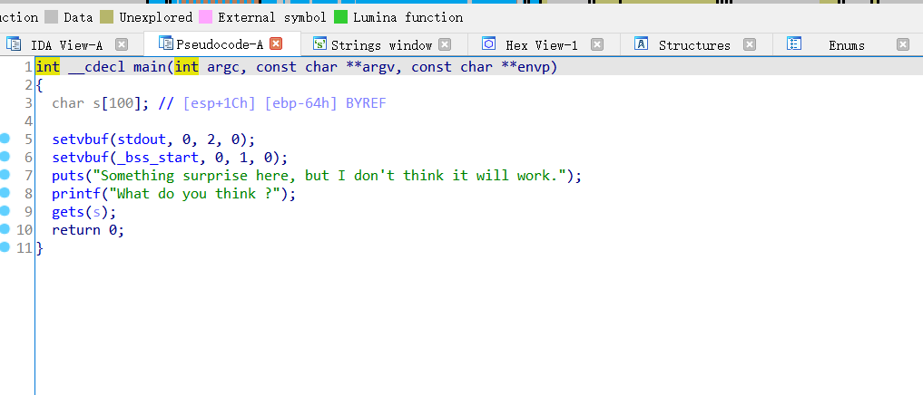Switch to the Hex View-1 tab
This screenshot has width=923, height=395.
542,45
